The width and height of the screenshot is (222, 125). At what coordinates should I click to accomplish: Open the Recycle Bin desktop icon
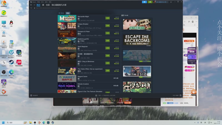tap(4, 34)
